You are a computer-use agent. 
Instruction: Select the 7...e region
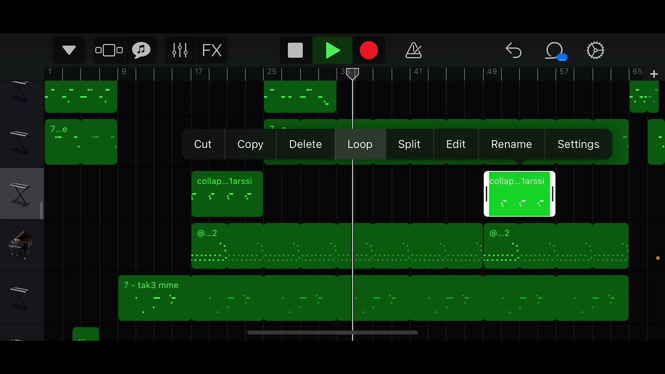tap(81, 142)
